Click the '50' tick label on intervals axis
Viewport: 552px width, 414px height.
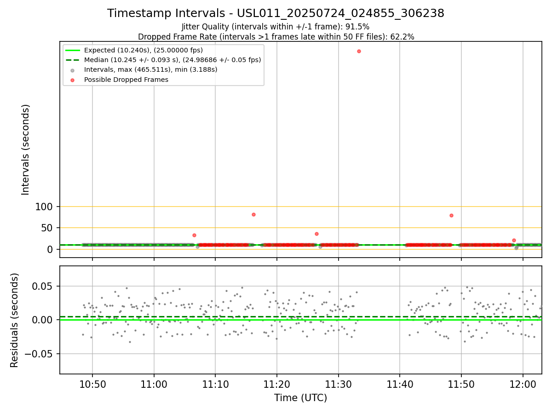(48, 228)
